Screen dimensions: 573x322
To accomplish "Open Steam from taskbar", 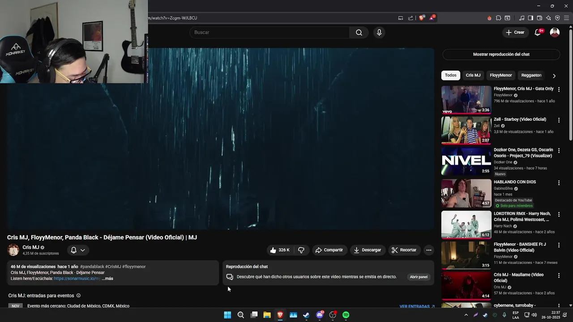I will pyautogui.click(x=306, y=315).
